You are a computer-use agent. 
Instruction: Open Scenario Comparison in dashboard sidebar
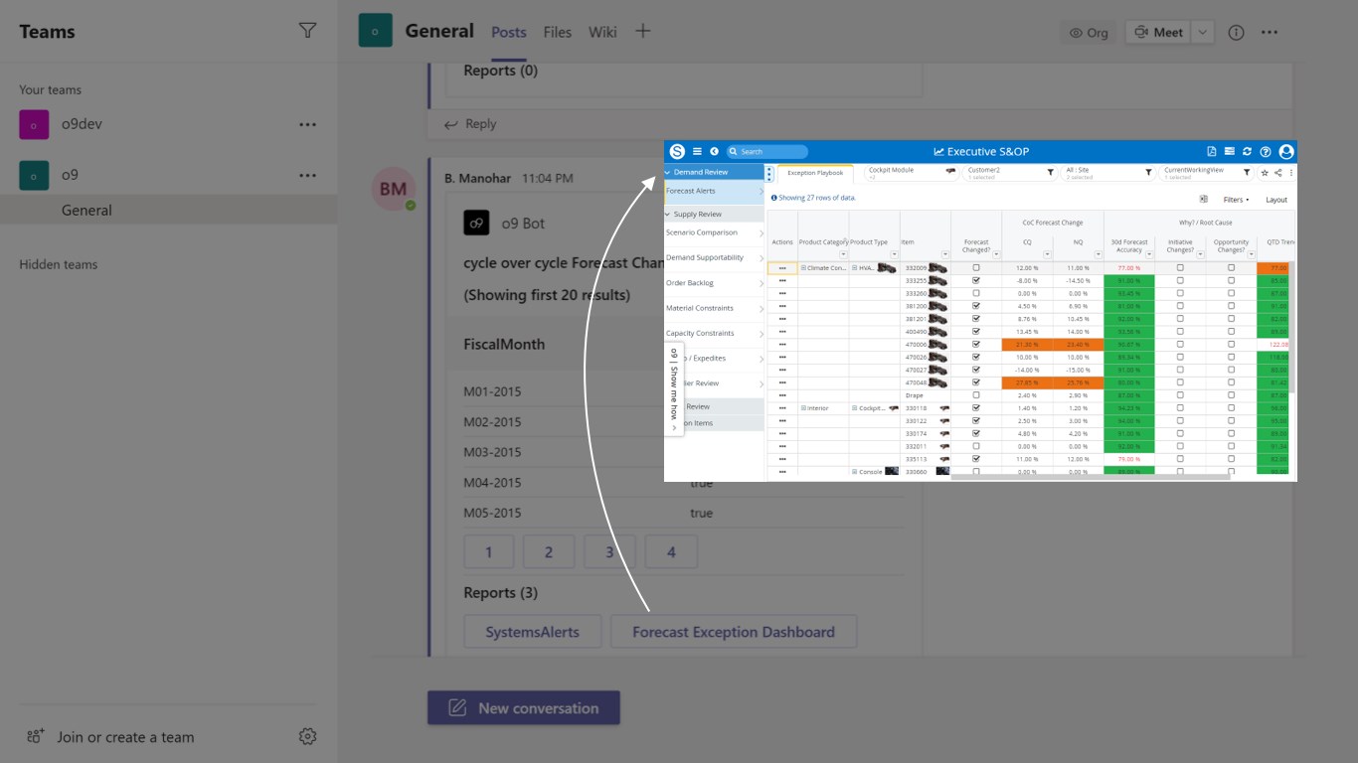point(714,232)
